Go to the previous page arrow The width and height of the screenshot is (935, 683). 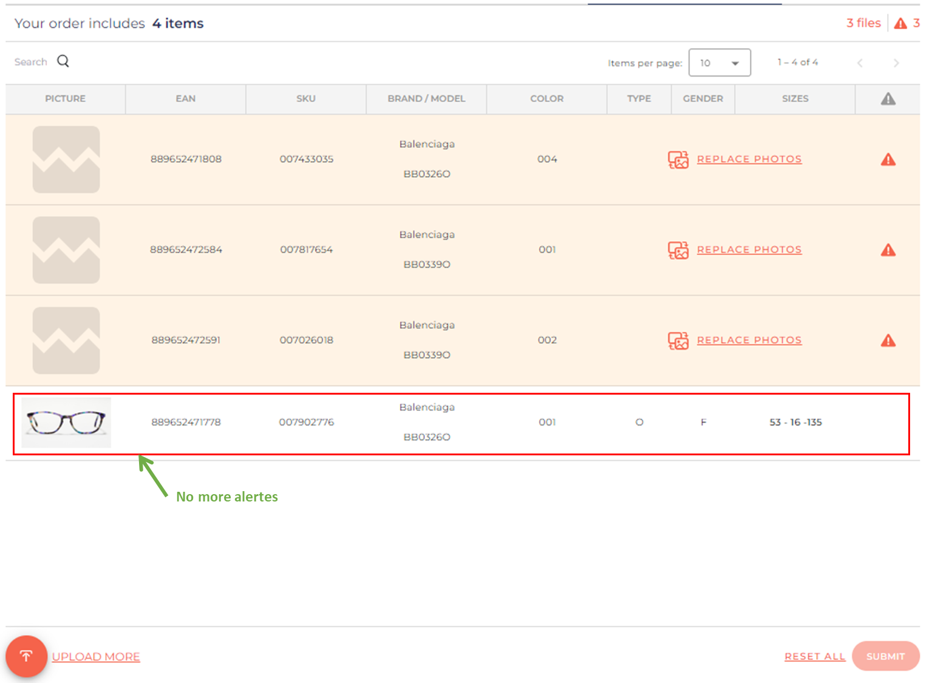(860, 63)
